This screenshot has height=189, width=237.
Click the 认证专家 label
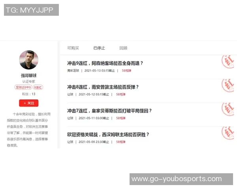(x=29, y=82)
